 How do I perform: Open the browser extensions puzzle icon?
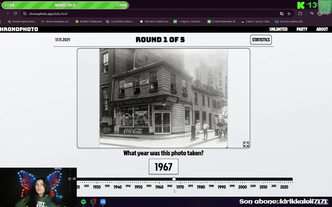click(300, 14)
